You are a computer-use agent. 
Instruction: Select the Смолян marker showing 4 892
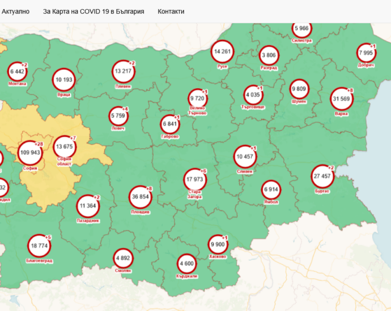coord(123,258)
